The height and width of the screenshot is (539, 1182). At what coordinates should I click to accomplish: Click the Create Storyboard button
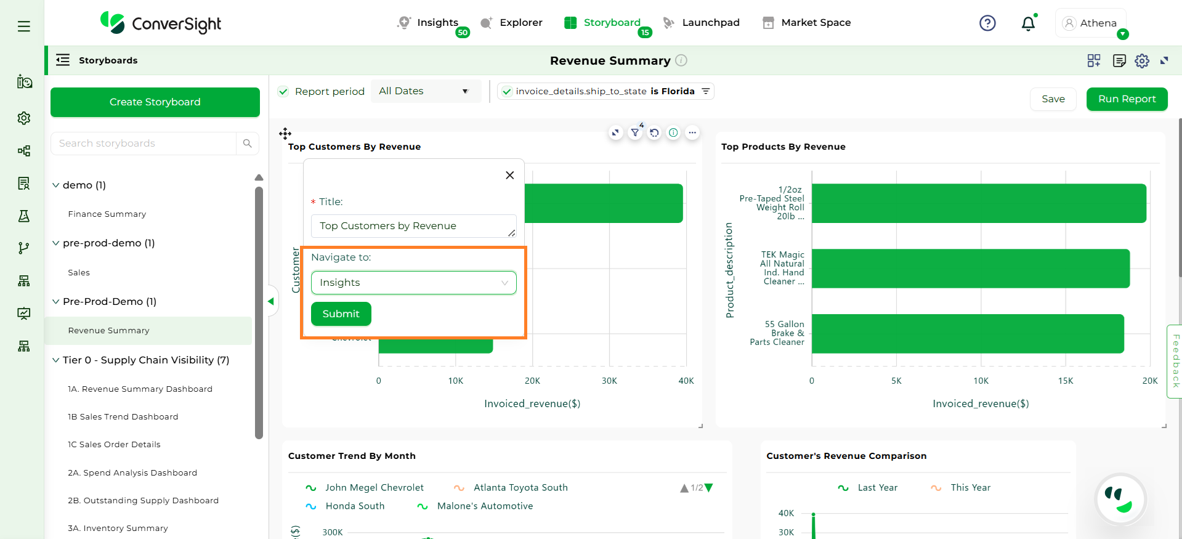tap(155, 102)
